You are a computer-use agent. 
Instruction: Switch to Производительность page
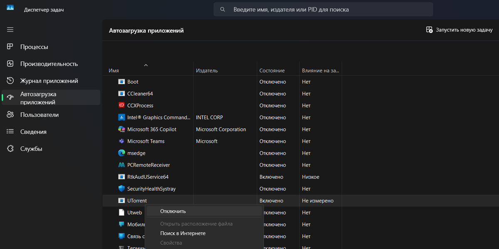[x=51, y=64]
